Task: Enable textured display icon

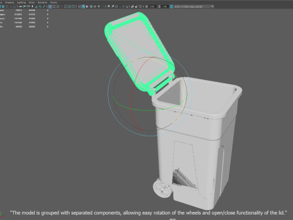Action: pos(95,7)
